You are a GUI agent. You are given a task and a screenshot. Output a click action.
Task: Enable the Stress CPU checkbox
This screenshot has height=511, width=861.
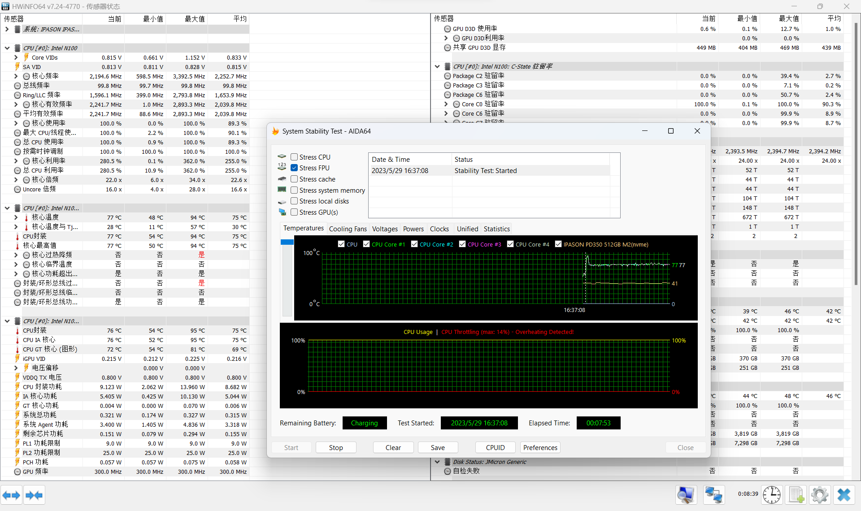[x=294, y=157]
